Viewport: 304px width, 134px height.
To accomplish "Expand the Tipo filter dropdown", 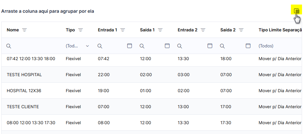I will coord(88,46).
